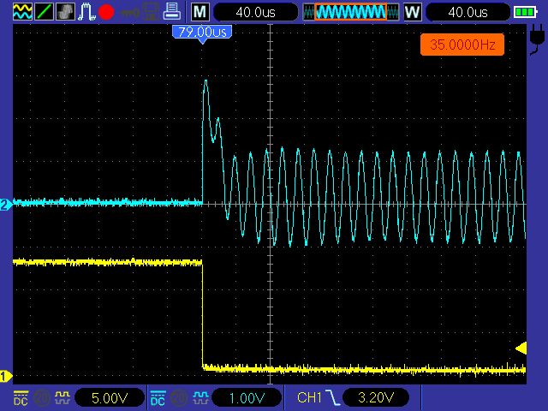This screenshot has width=548, height=411.
Task: Click the pulse waveform icon
Action: coord(86,12)
